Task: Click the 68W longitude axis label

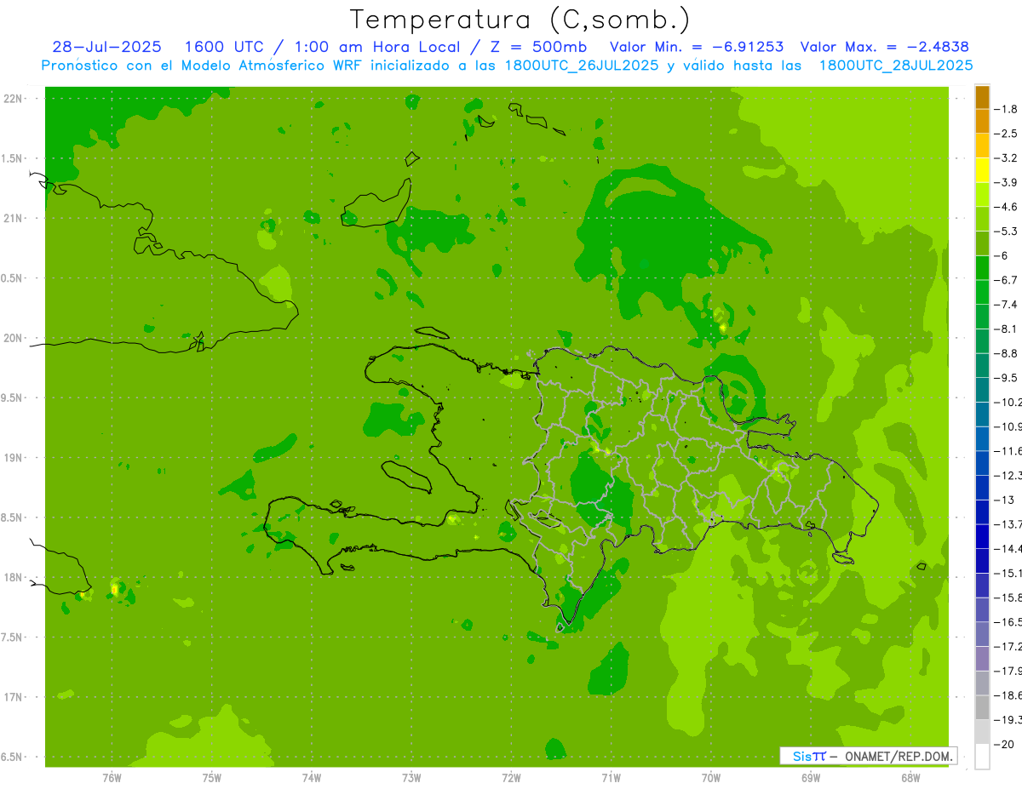Action: pyautogui.click(x=910, y=777)
